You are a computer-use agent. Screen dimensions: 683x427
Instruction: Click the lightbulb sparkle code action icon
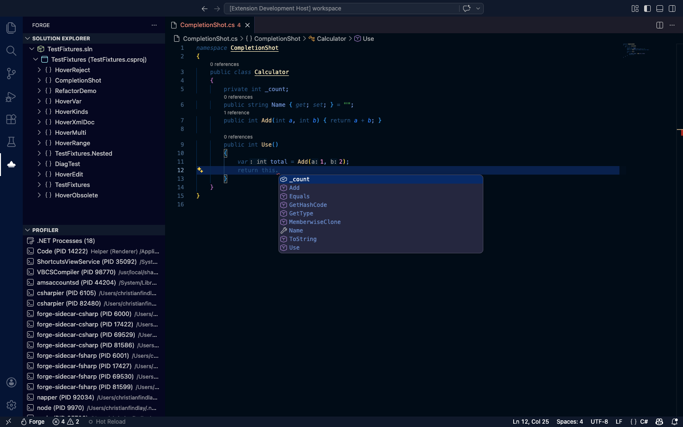click(x=200, y=170)
